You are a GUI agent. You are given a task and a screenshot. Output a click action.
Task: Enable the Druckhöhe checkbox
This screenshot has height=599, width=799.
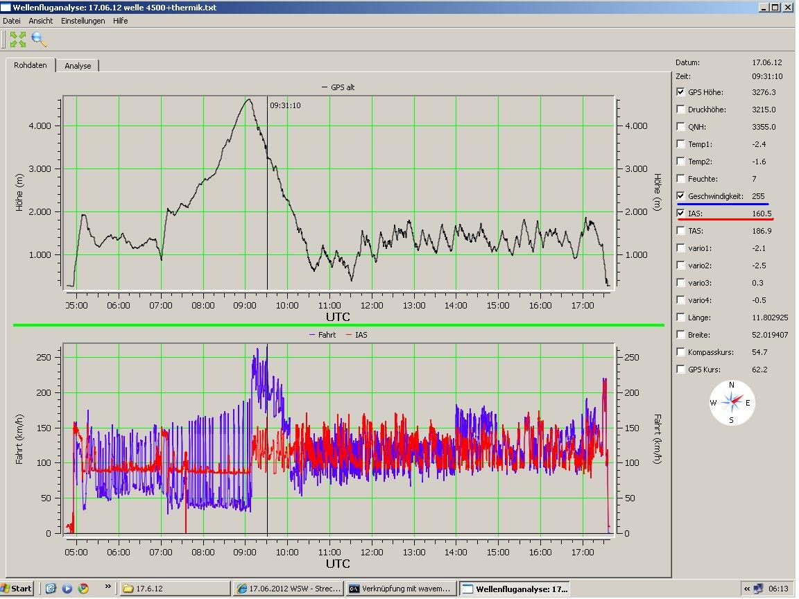coord(680,110)
